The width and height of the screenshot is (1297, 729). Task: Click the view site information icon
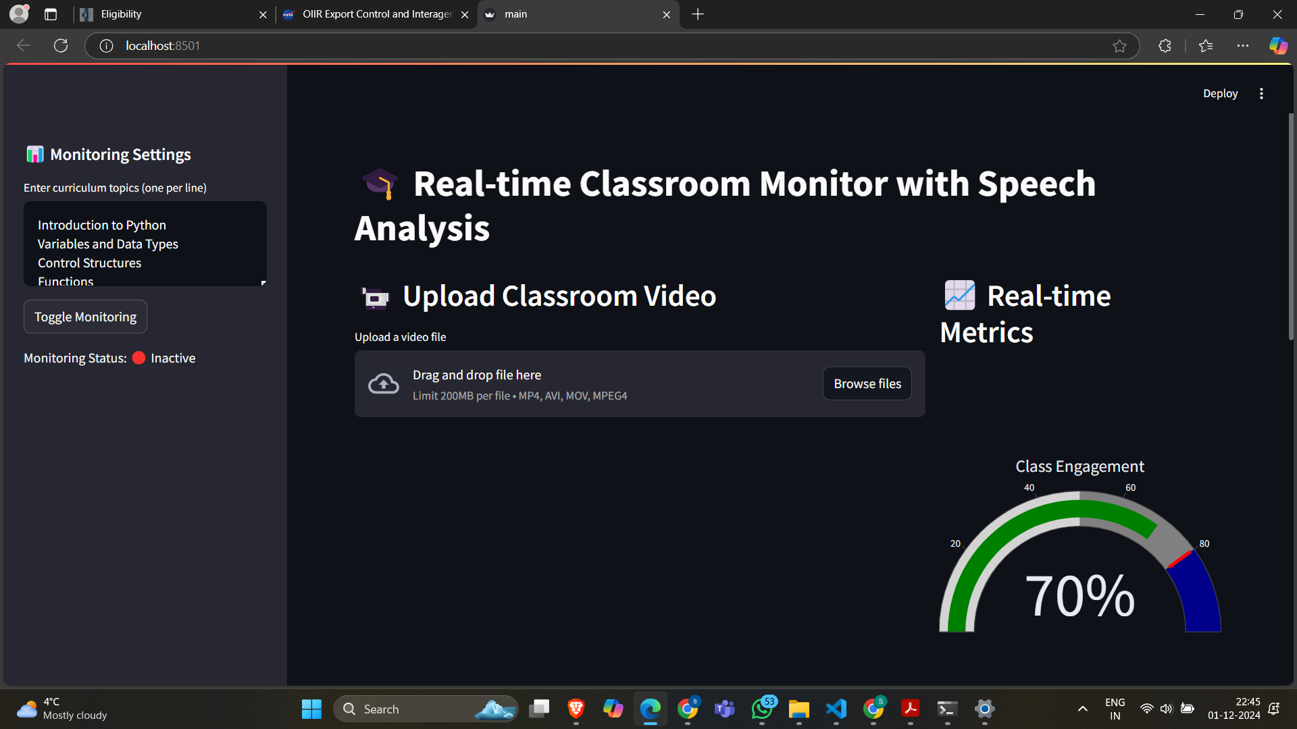[x=106, y=46]
